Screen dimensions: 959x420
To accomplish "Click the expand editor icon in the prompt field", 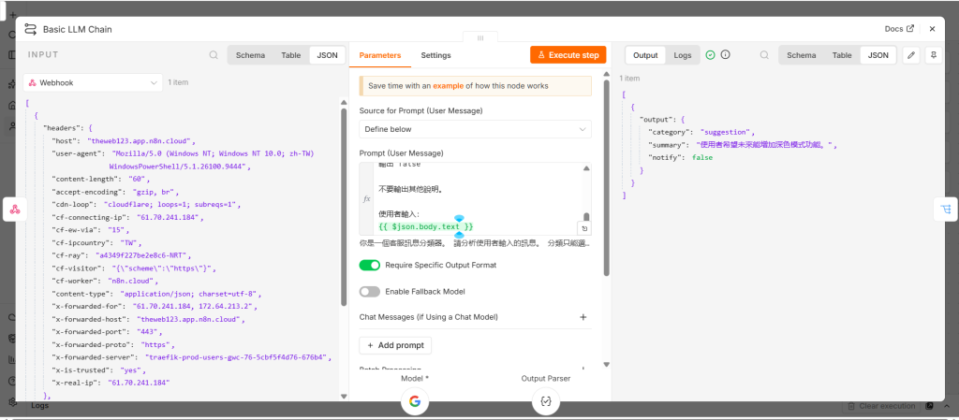I will tap(584, 228).
